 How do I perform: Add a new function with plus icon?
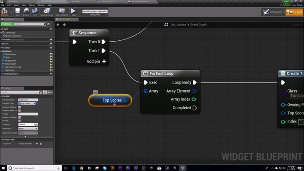tap(51, 39)
